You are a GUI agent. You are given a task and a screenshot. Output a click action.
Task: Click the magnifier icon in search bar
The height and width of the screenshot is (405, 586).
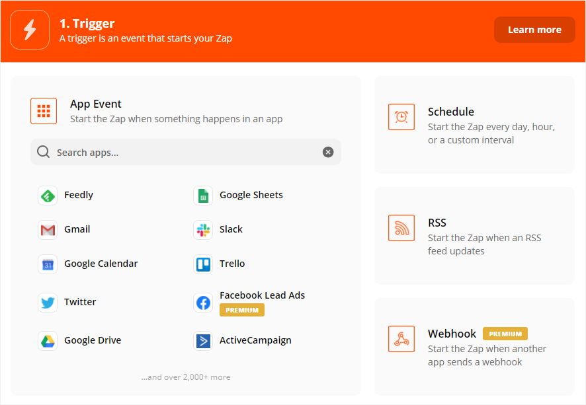click(x=44, y=152)
